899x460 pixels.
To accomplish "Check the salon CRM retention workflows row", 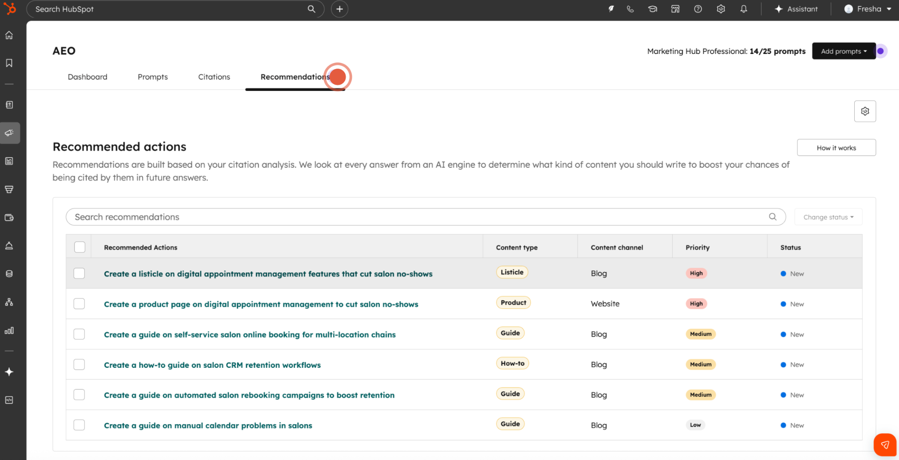I will 79,364.
